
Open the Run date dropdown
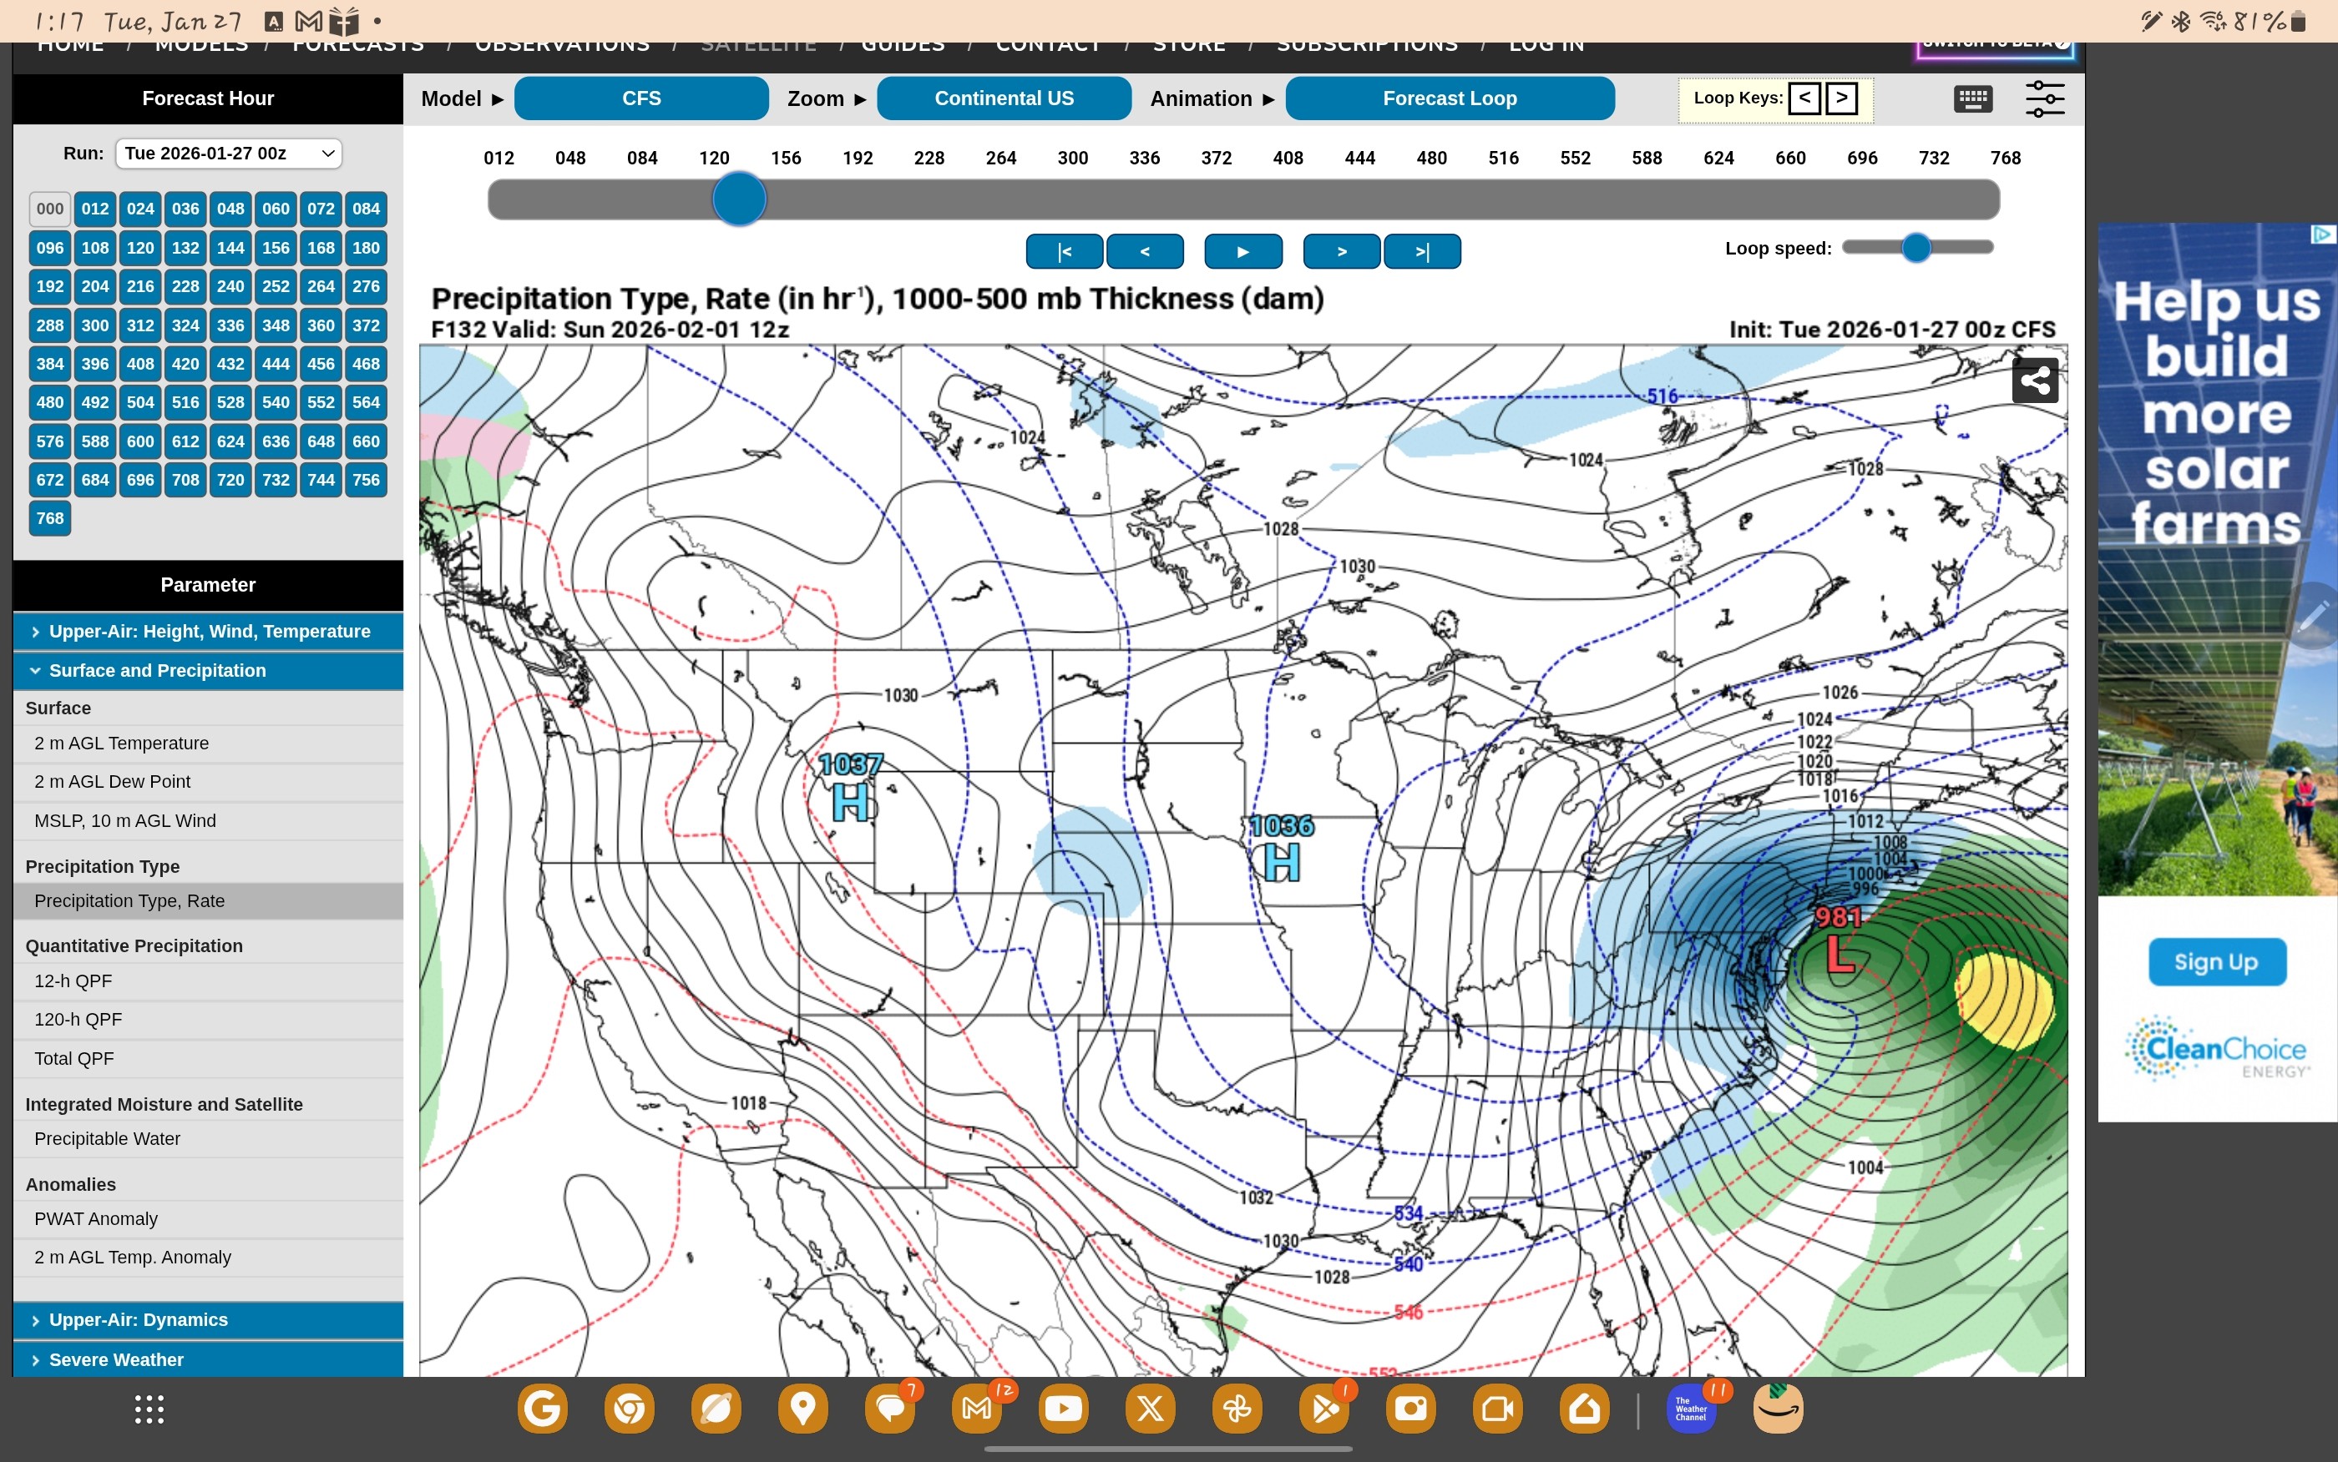coord(228,153)
